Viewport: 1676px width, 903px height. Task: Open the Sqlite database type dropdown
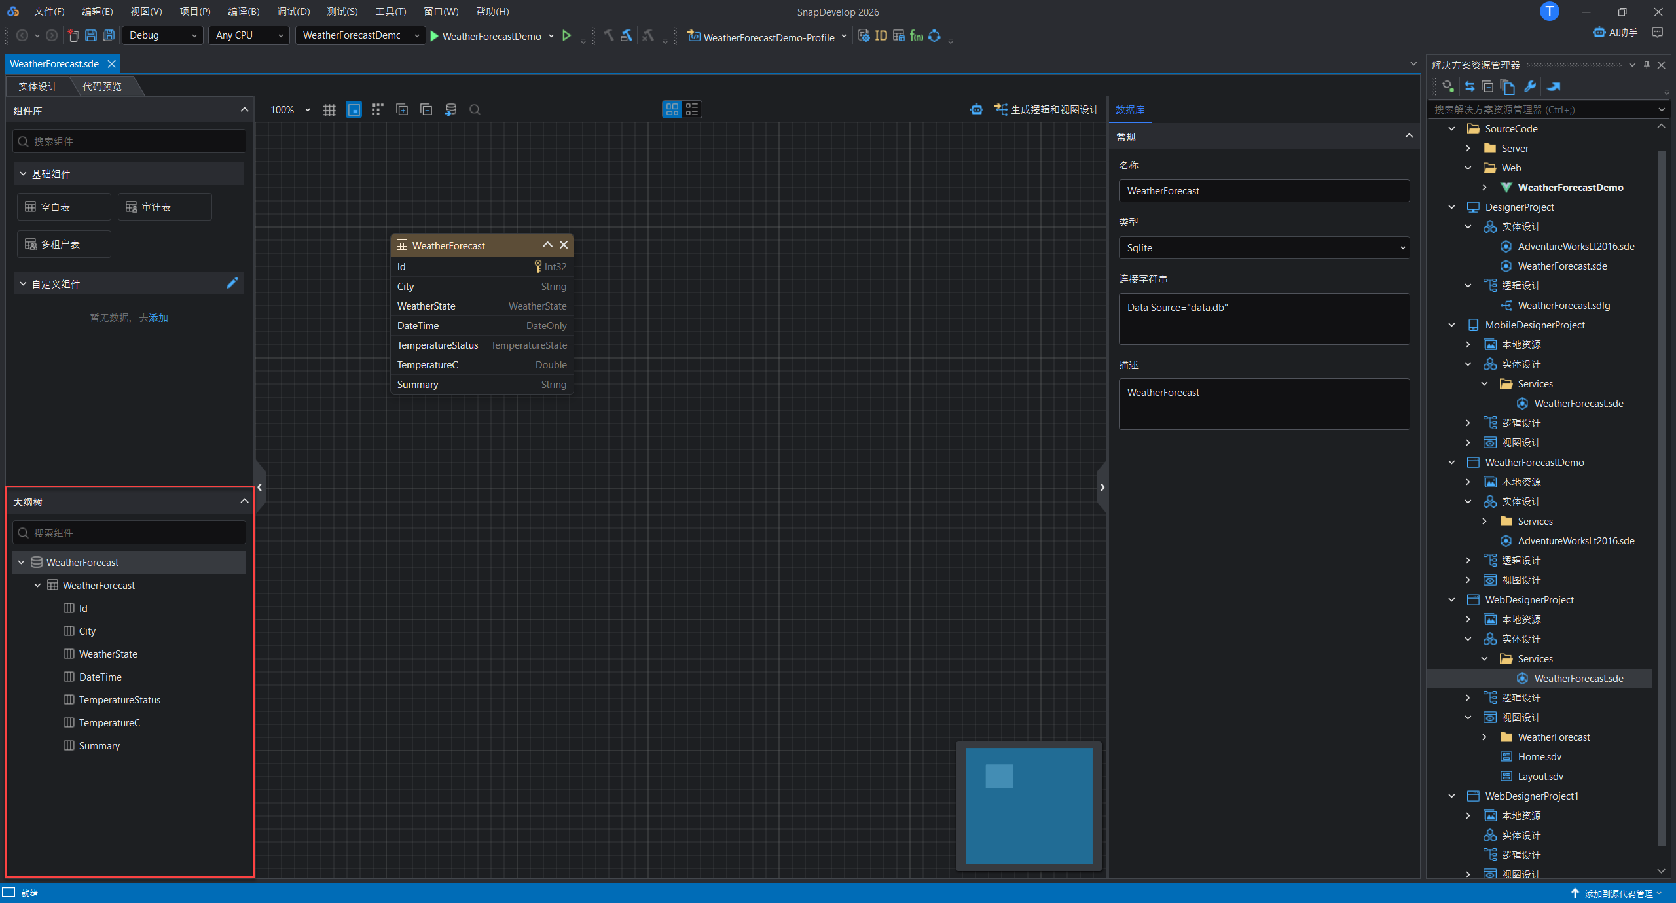1264,247
